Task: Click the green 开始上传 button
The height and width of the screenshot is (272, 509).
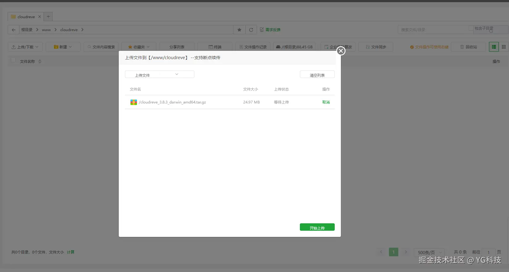Action: [x=317, y=227]
